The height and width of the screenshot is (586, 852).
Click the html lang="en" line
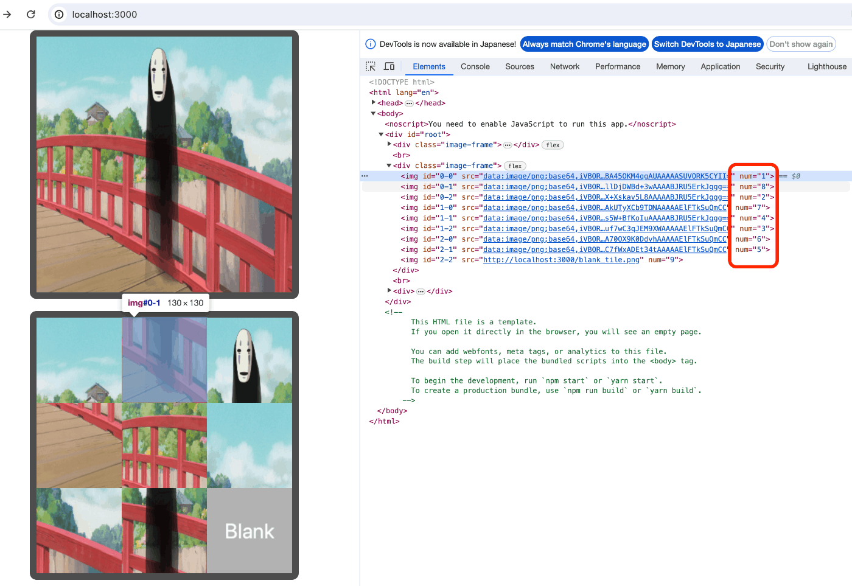click(403, 92)
